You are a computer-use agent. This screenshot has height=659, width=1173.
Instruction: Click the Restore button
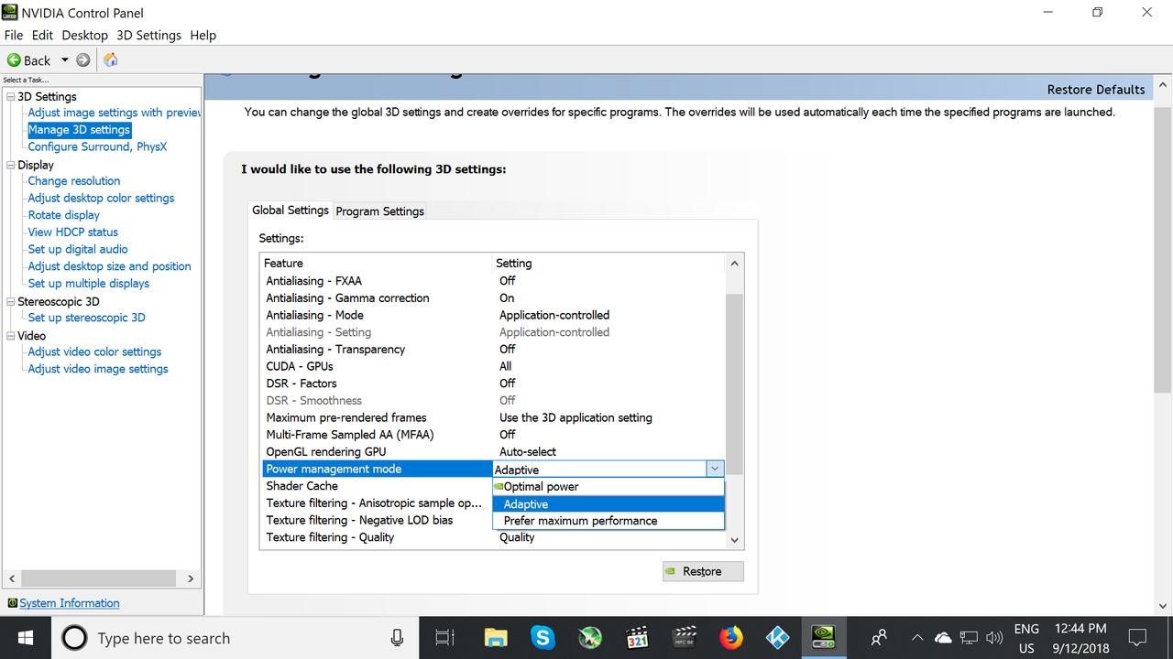tap(703, 571)
